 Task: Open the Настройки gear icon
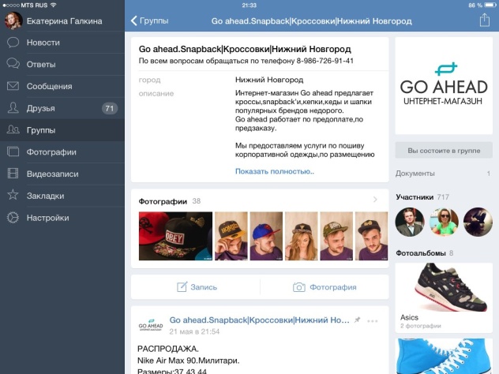click(13, 218)
